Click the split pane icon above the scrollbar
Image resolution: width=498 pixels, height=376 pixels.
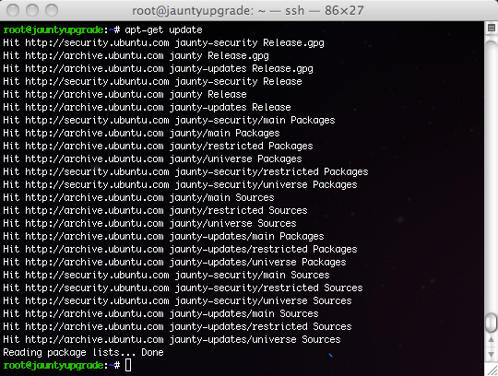click(x=491, y=28)
